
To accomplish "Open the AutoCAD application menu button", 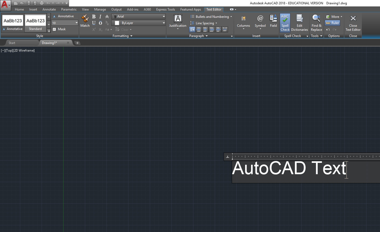I will coord(5,5).
